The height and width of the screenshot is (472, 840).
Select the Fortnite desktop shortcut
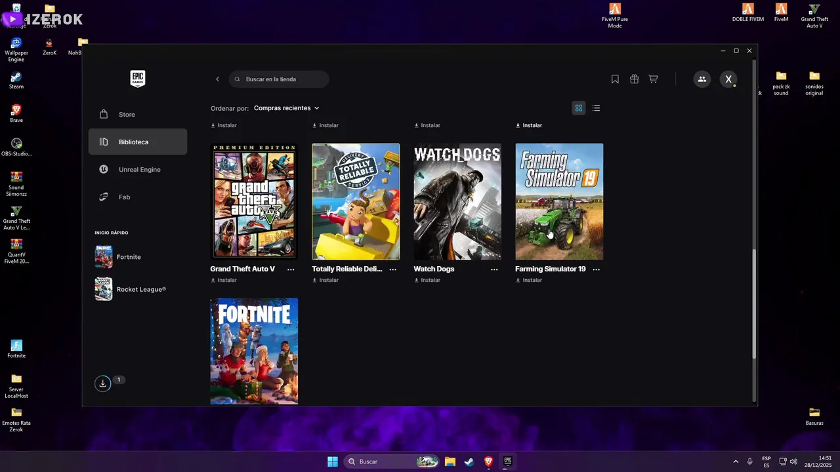click(16, 349)
